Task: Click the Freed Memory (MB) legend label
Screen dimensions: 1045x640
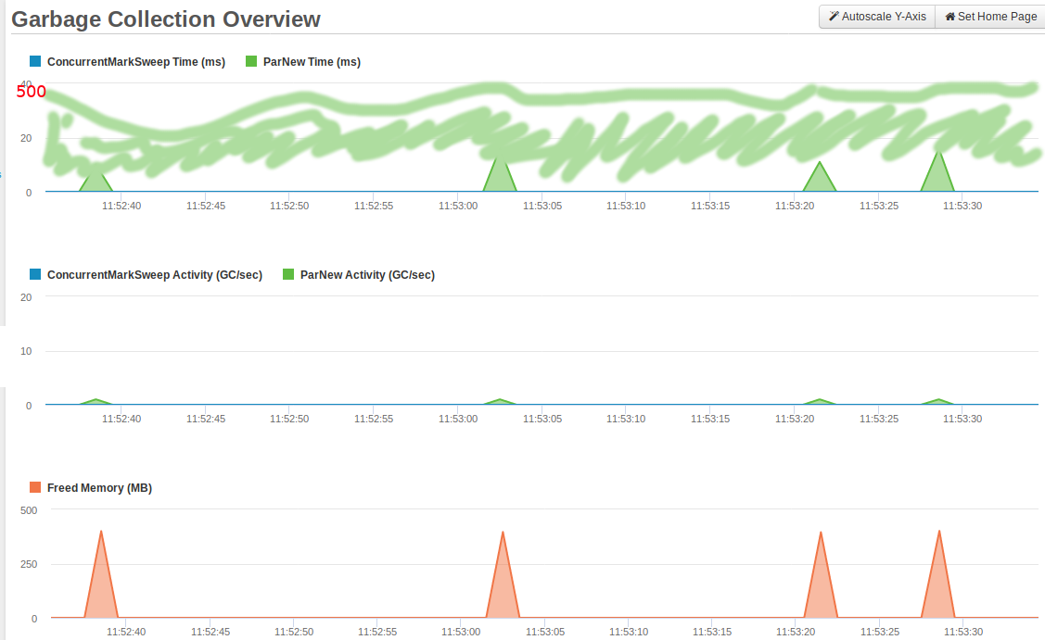Action: pos(99,488)
